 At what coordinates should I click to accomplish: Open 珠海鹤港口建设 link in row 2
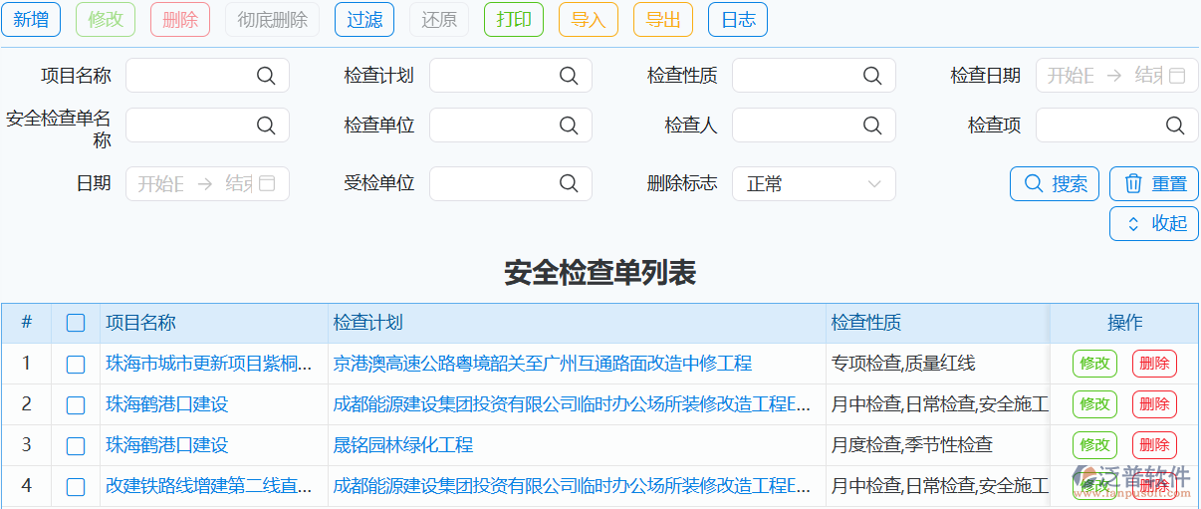(x=167, y=404)
